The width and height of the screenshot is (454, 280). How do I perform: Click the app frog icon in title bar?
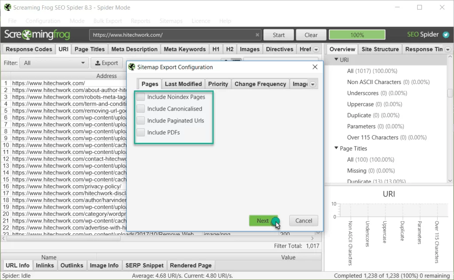tap(8, 7)
